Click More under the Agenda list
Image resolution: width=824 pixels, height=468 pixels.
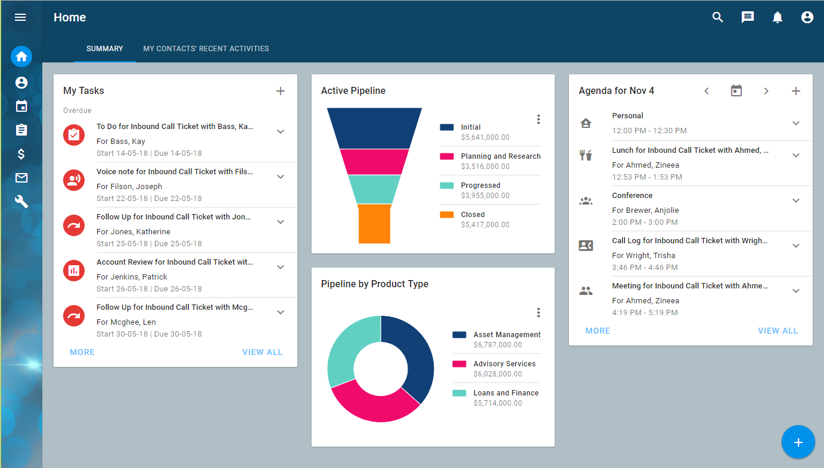pos(598,331)
